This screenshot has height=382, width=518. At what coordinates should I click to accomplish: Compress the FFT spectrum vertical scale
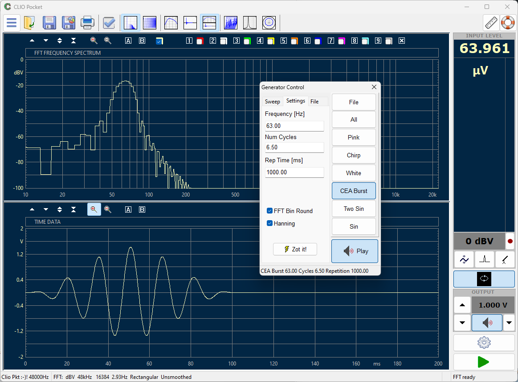coord(73,41)
